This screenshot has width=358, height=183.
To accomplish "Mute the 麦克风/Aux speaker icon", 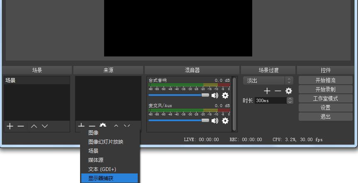I will point(214,121).
